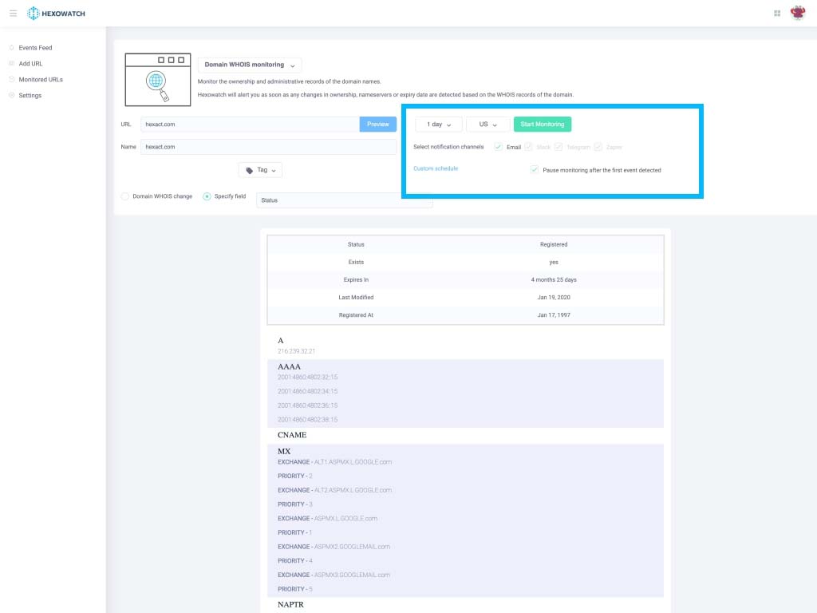Click the ASPMX3.GOOGLEMAIL.com exchange entry
Image resolution: width=817 pixels, height=613 pixels.
334,575
